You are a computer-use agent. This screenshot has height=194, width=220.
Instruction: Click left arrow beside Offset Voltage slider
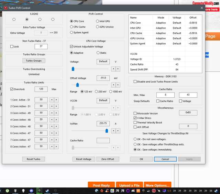tap(114, 85)
